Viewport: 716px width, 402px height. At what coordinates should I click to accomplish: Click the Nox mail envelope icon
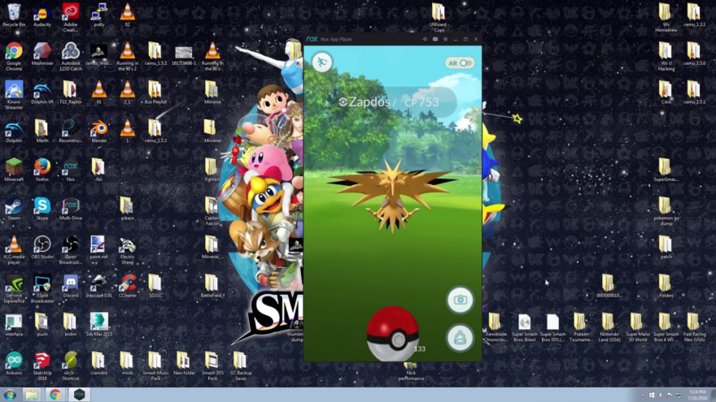point(435,39)
